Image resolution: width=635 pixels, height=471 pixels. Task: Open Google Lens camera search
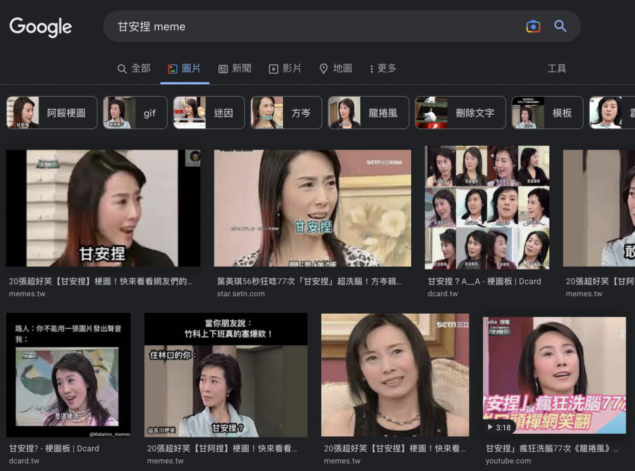point(533,26)
